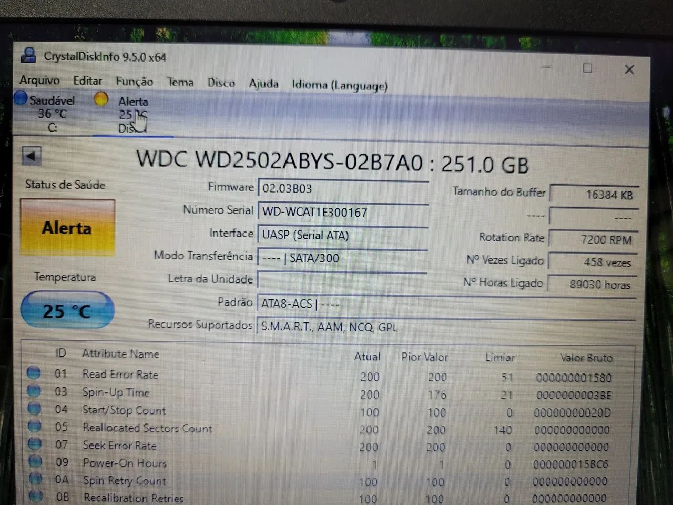Maximize the CrystalDiskInfo window
This screenshot has height=505, width=673.
(588, 68)
